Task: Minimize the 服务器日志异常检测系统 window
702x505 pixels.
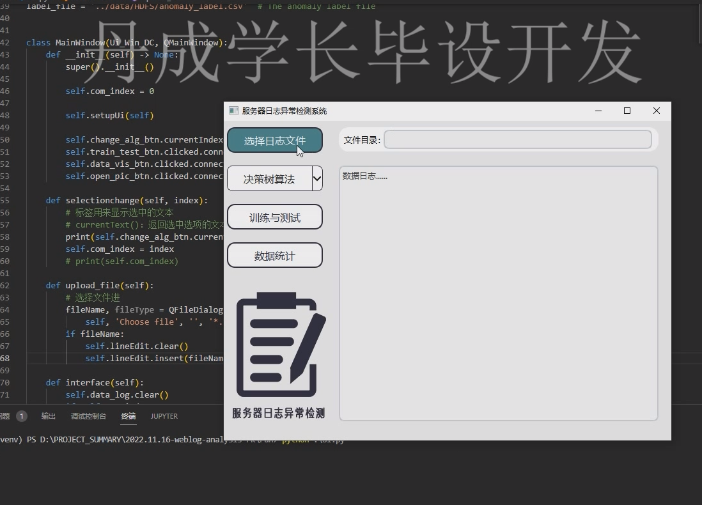Action: coord(598,111)
